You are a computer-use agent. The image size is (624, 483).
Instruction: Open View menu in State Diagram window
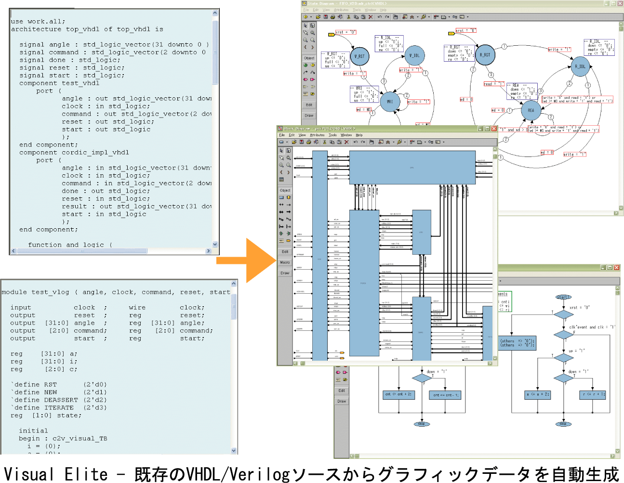pos(326,10)
